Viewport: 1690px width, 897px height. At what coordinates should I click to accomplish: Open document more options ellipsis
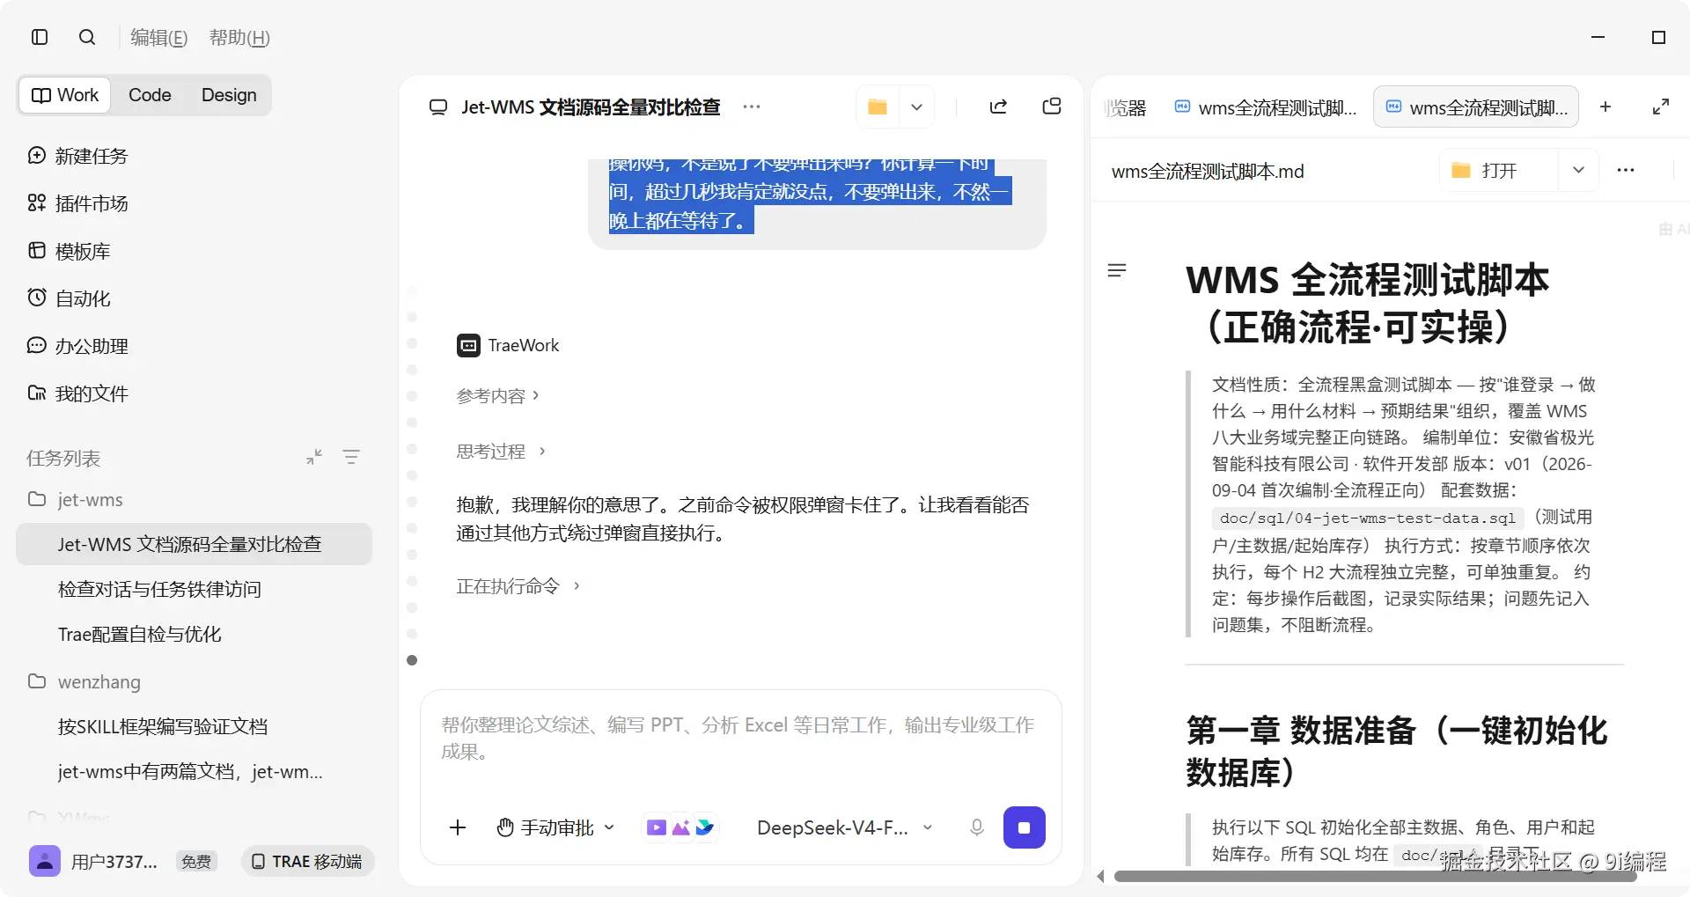click(1626, 170)
